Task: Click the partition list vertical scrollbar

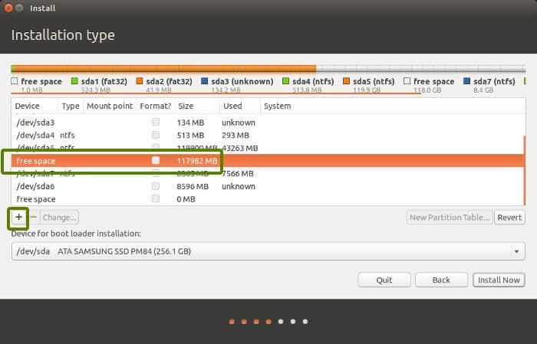Action: tap(525, 153)
